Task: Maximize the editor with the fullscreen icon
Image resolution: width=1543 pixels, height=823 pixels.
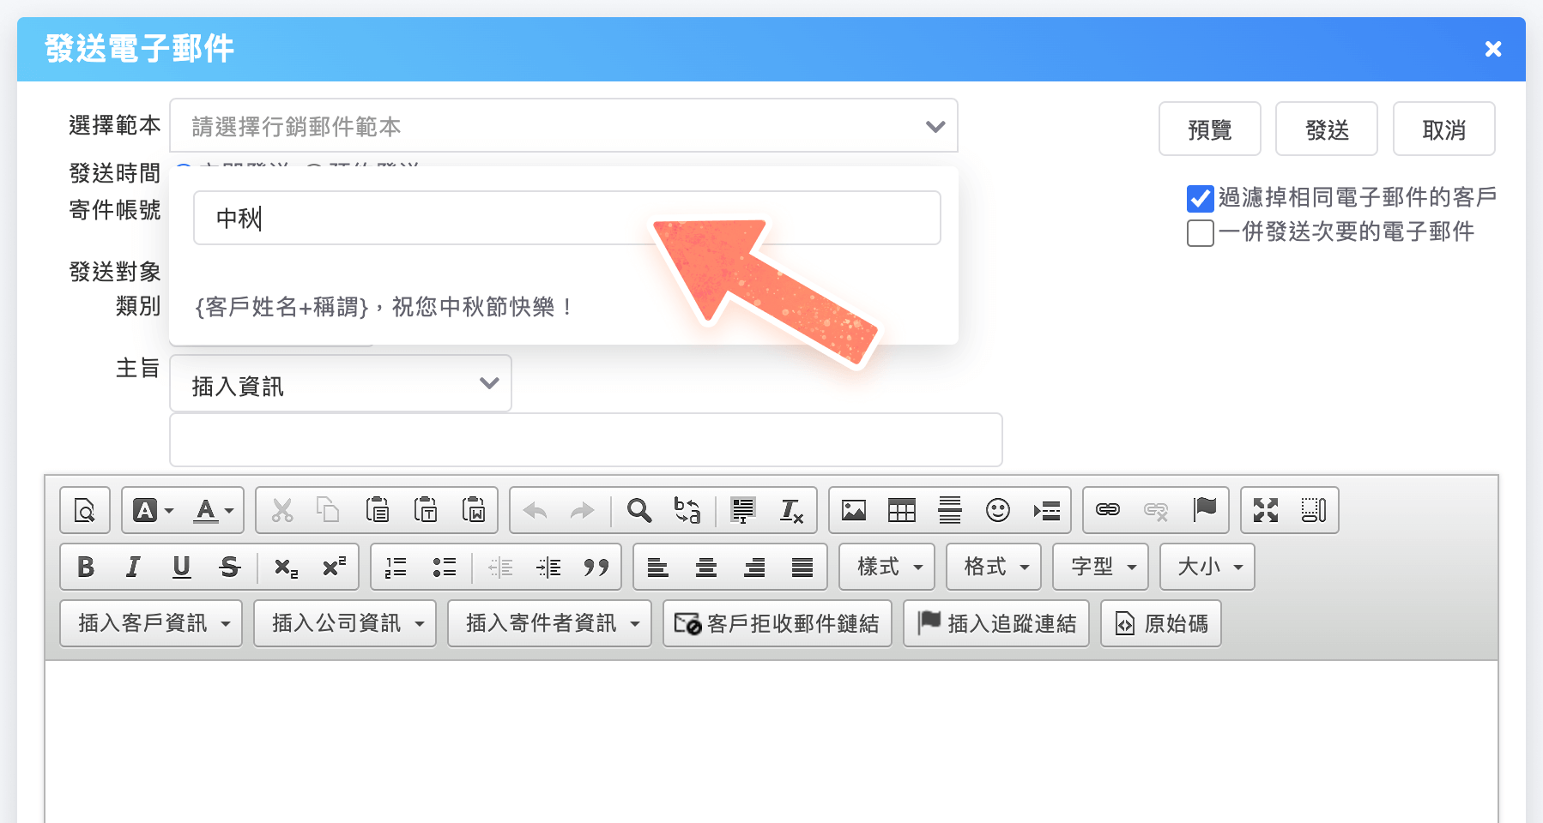Action: [x=1265, y=510]
